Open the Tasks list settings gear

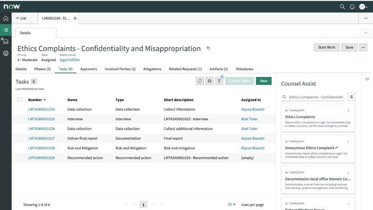209,81
